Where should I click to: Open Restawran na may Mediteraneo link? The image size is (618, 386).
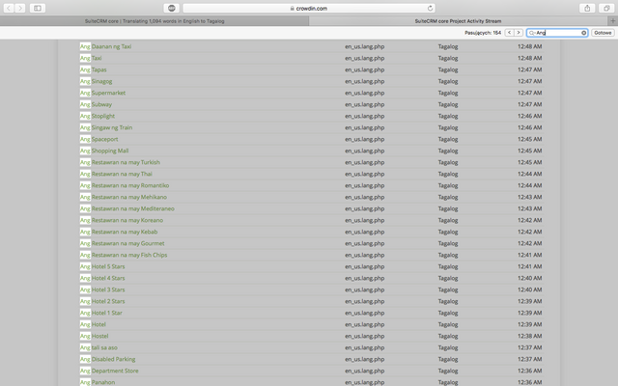click(x=126, y=208)
